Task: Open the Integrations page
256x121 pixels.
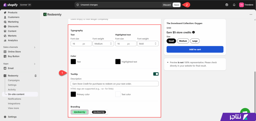Action: coord(14,103)
